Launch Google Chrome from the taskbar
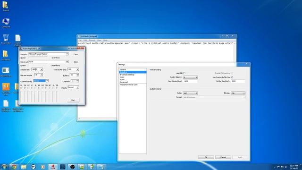 (14, 167)
